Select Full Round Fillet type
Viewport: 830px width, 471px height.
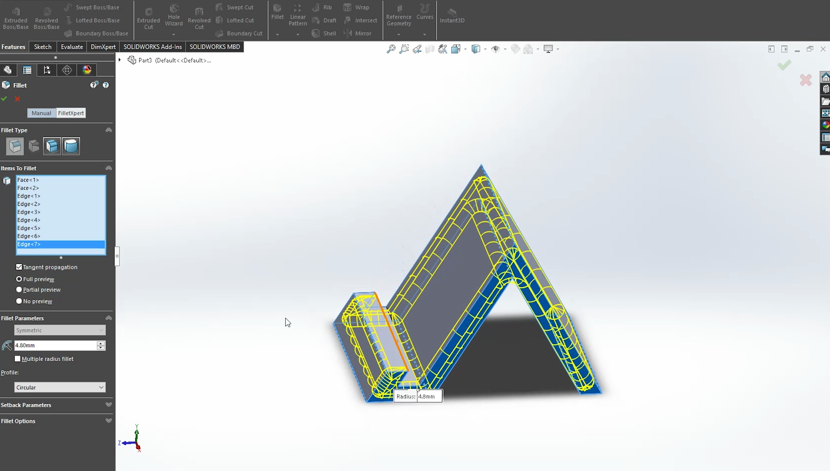pyautogui.click(x=71, y=146)
